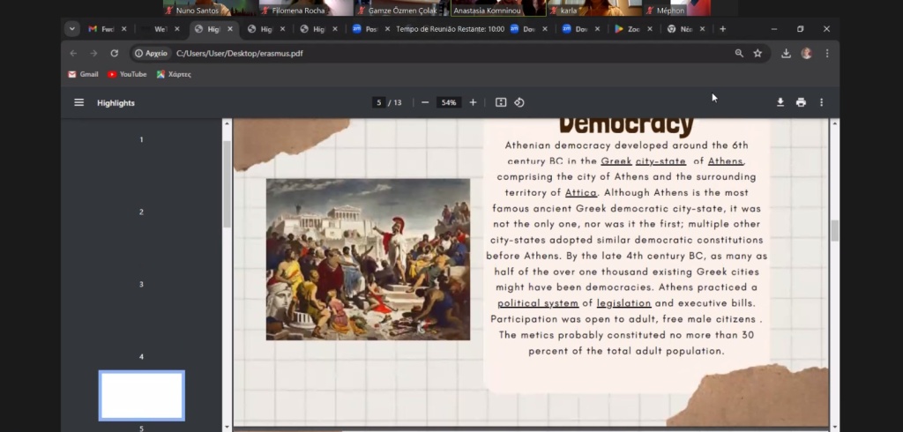
Task: Open a new browser tab
Action: click(722, 29)
